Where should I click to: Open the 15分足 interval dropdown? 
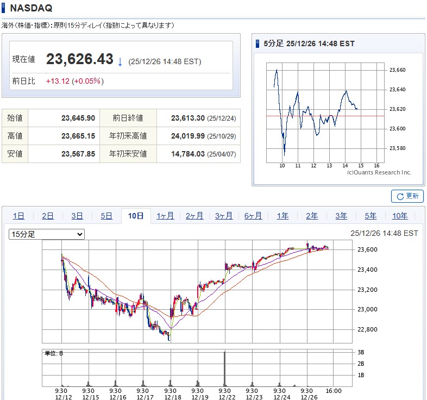point(47,234)
